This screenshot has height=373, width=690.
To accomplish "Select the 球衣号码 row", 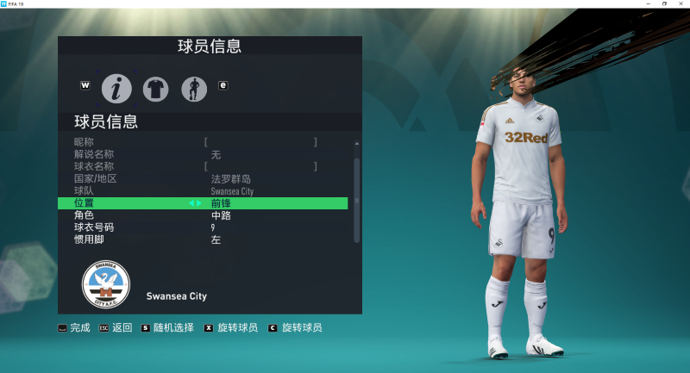I will coord(203,227).
